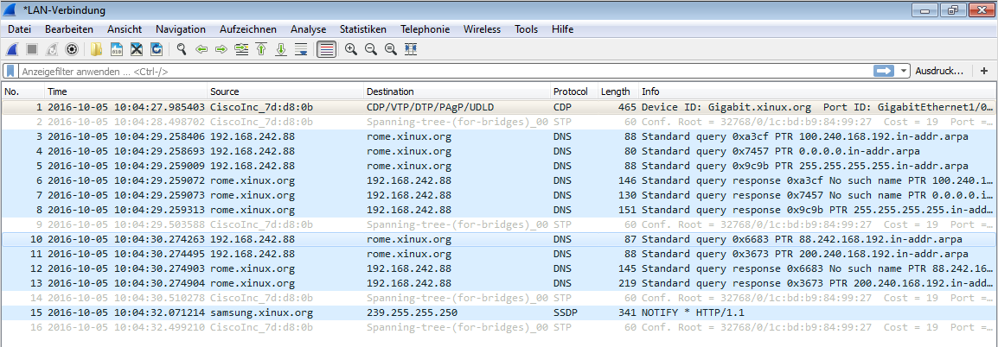Close the capture file icon
This screenshot has width=998, height=347.
click(x=136, y=49)
